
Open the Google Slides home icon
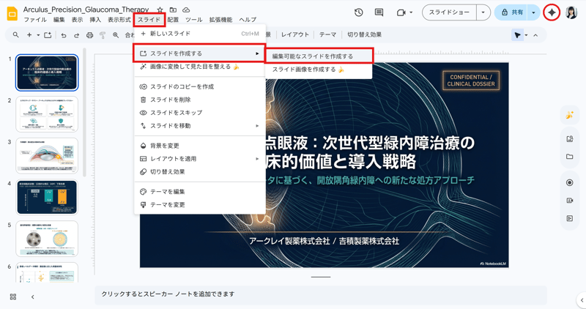point(12,13)
